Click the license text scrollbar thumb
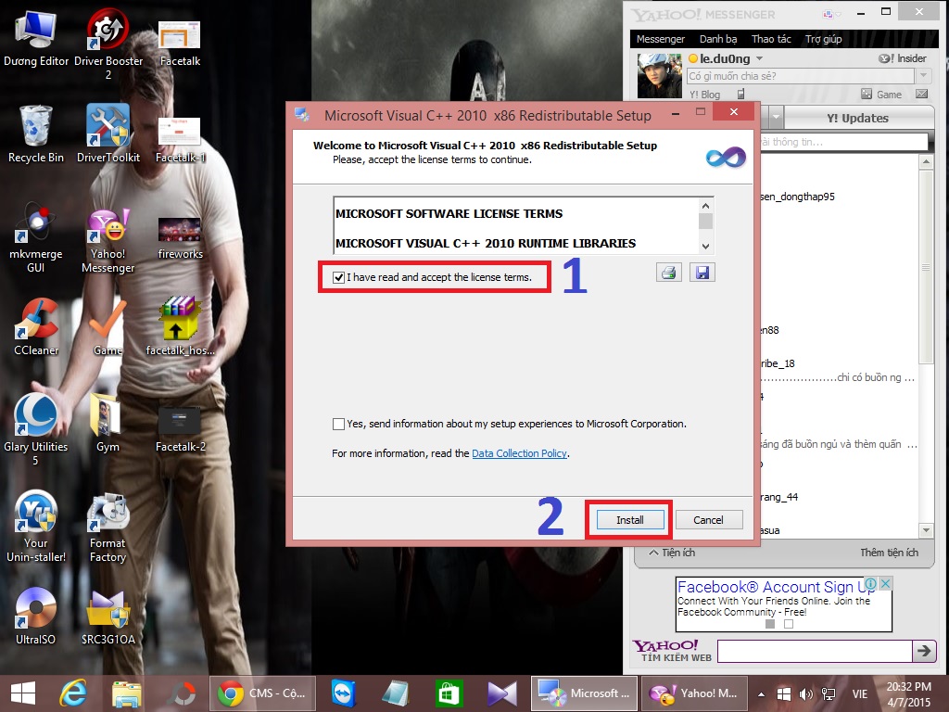Screen dimensions: 949x712 (x=705, y=222)
